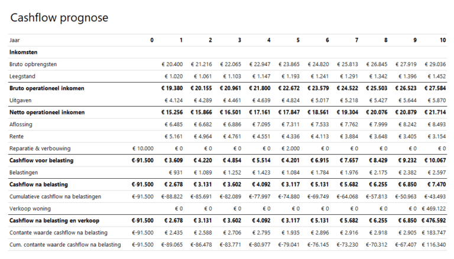Click Rente value '€ 4.336'

click(x=290, y=136)
